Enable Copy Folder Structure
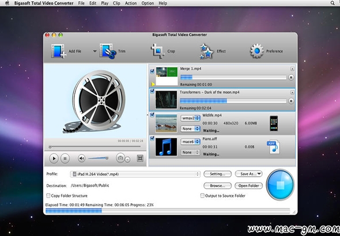The image size is (340, 236). (48, 196)
